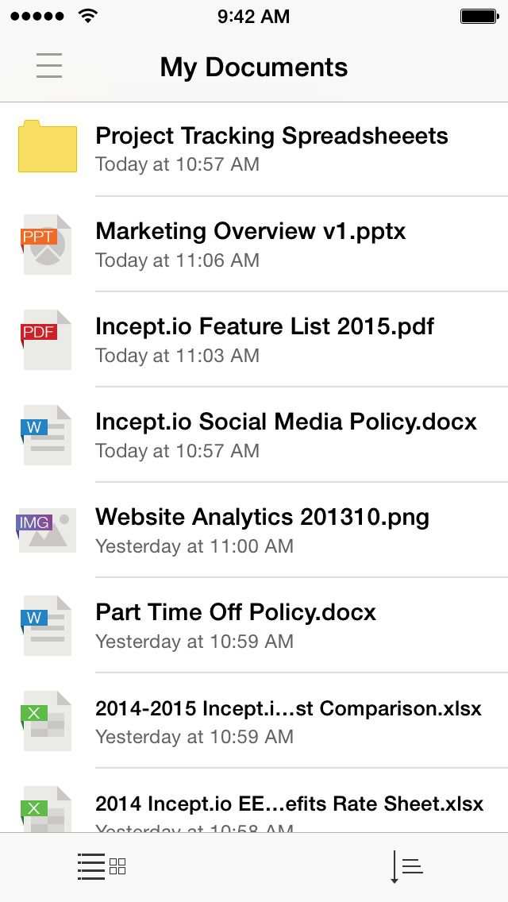The height and width of the screenshot is (902, 508).
Task: Open Marketing Overview v1.pptx
Action: click(250, 231)
